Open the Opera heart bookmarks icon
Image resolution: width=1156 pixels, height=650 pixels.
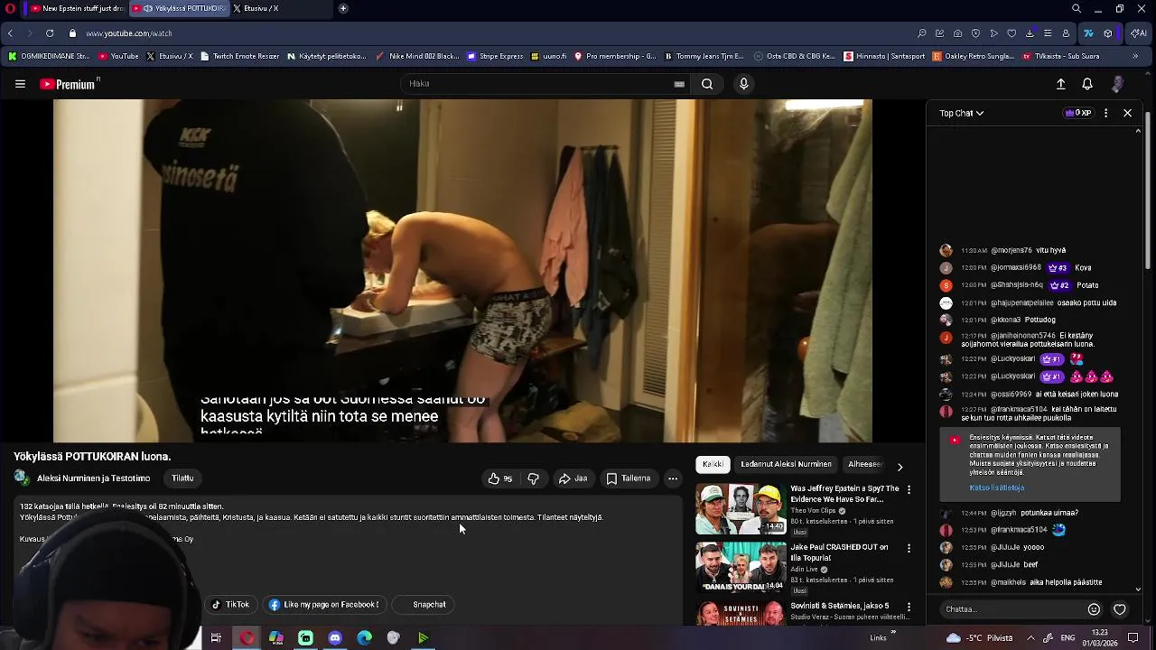pos(1011,33)
